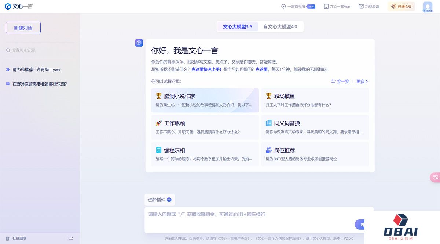This screenshot has height=244, width=440.
Task: Switch to 文心大模型4.0 tab
Action: [x=280, y=26]
